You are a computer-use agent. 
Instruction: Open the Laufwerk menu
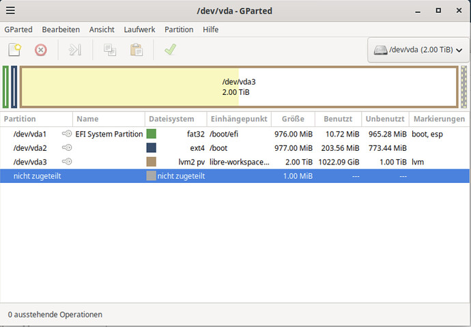[139, 29]
